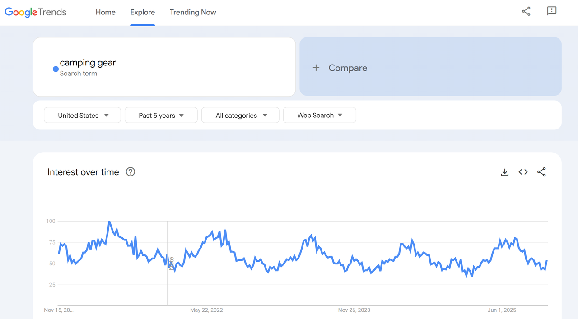Open the Interest over time help tooltip
This screenshot has width=578, height=319.
pyautogui.click(x=130, y=171)
